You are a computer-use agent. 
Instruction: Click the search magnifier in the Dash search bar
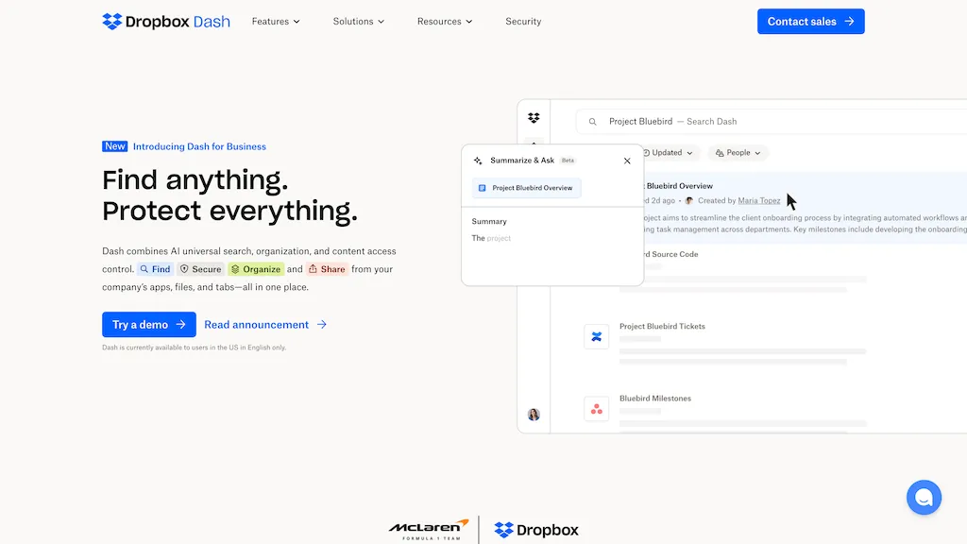click(x=592, y=121)
